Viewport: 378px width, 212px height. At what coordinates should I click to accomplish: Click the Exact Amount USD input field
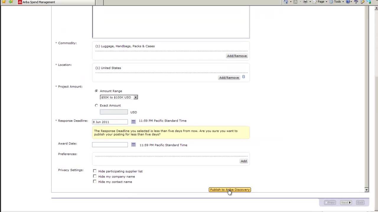tap(114, 112)
